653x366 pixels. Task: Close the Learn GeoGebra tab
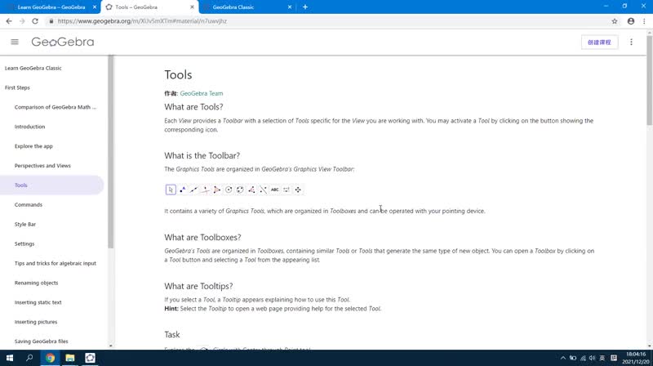95,7
